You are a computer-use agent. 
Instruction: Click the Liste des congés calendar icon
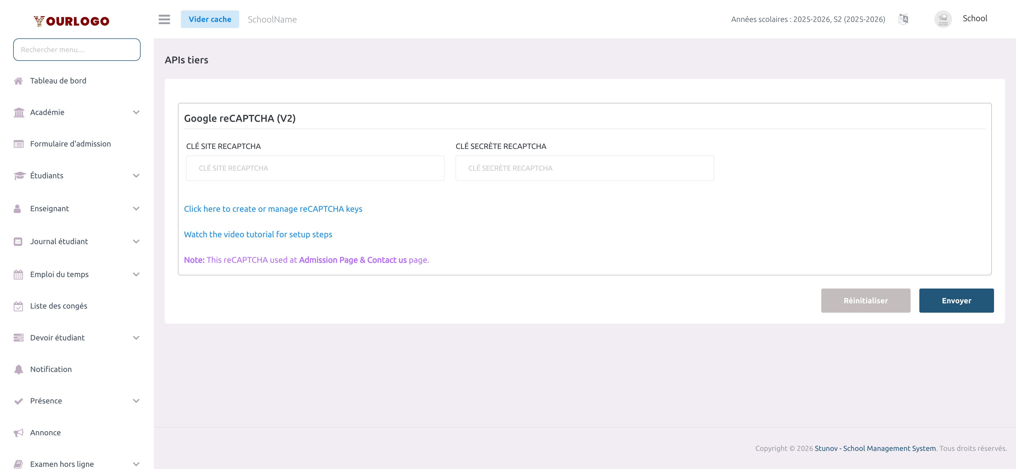point(18,306)
